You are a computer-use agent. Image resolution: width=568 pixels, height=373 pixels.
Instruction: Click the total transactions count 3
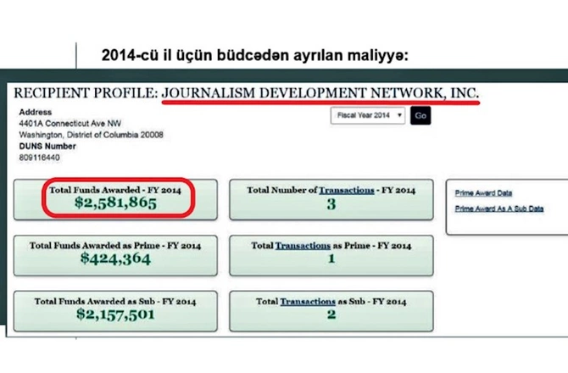(x=331, y=204)
